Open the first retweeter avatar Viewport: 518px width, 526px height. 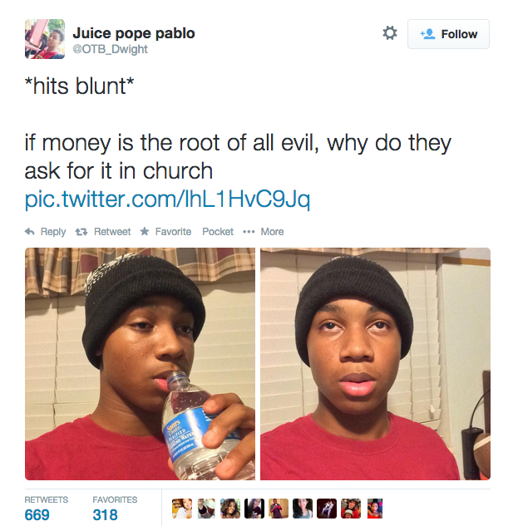coord(182,509)
